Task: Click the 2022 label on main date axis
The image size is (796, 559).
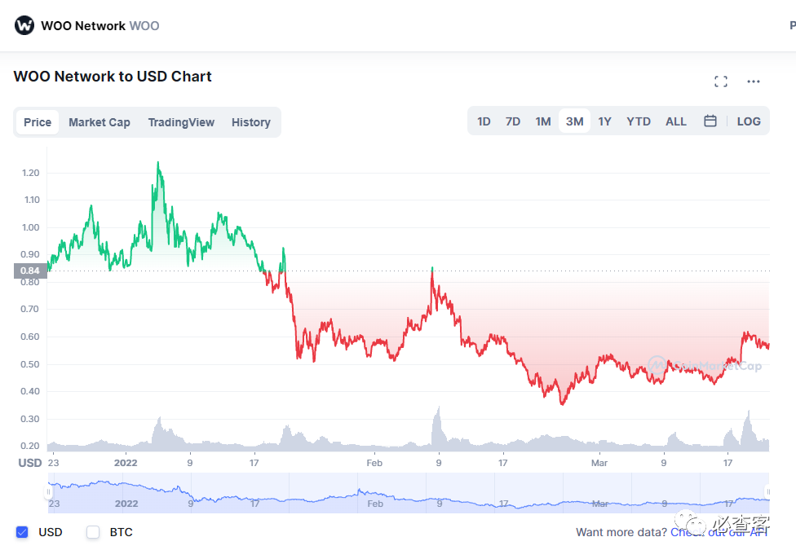Action: pyautogui.click(x=126, y=463)
